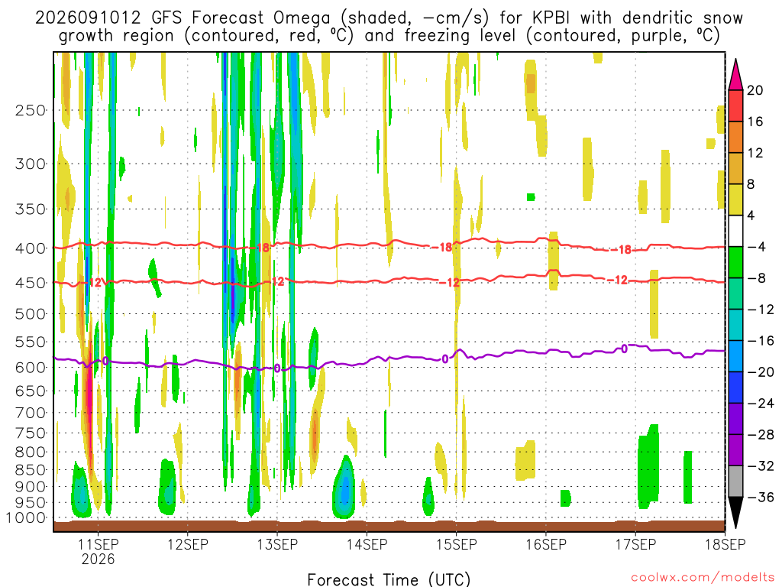Click the 11SEP 2026 axis label
The image size is (782, 587).
[x=99, y=551]
